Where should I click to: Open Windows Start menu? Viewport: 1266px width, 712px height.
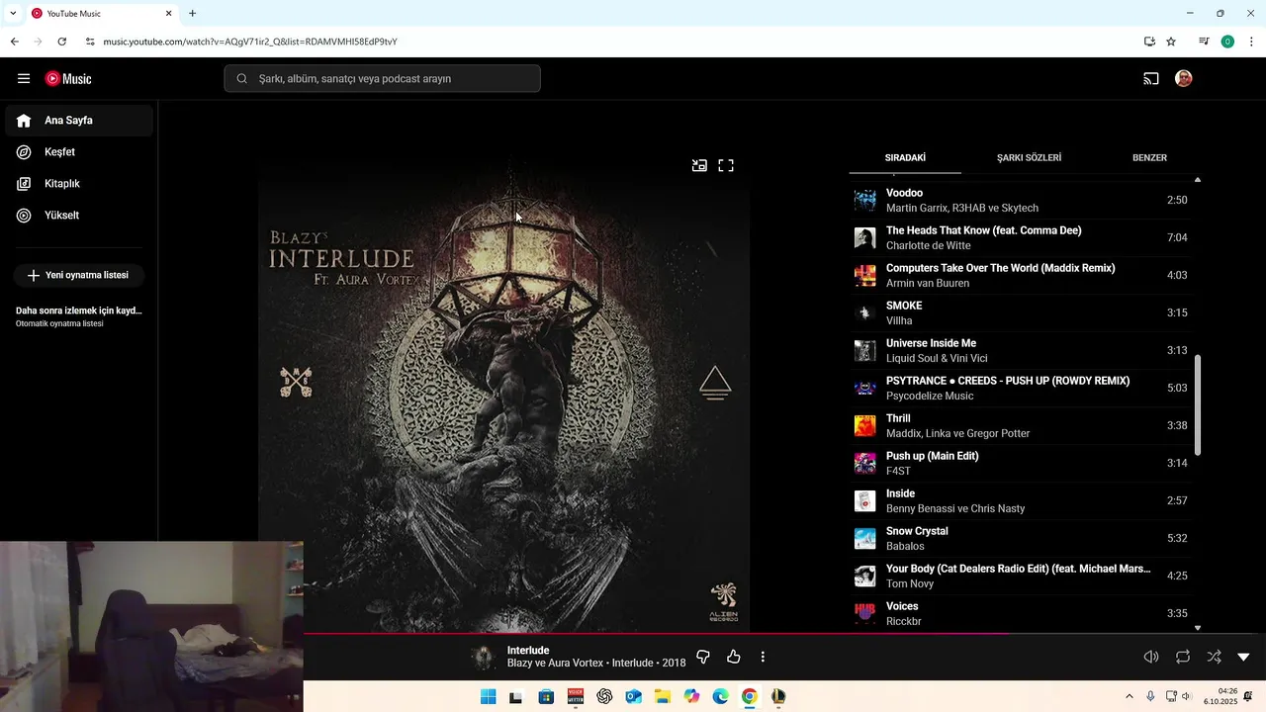tap(488, 696)
